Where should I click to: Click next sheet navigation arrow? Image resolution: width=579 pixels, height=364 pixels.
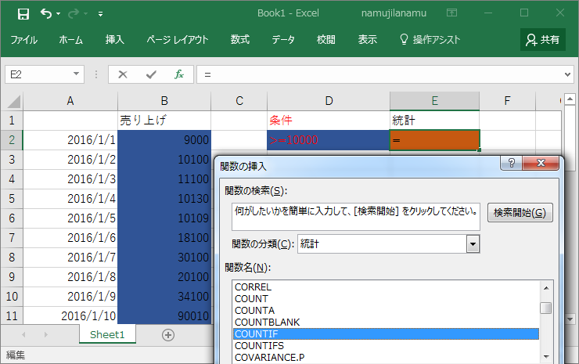tap(46, 335)
